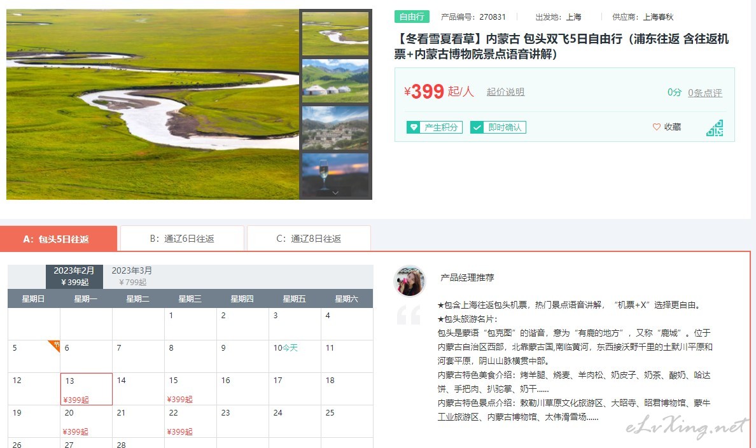Click the 产生积分 badge label
The image size is (756, 448).
pyautogui.click(x=440, y=127)
